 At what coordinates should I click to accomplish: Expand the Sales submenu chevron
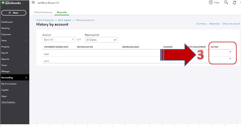click(x=26, y=41)
